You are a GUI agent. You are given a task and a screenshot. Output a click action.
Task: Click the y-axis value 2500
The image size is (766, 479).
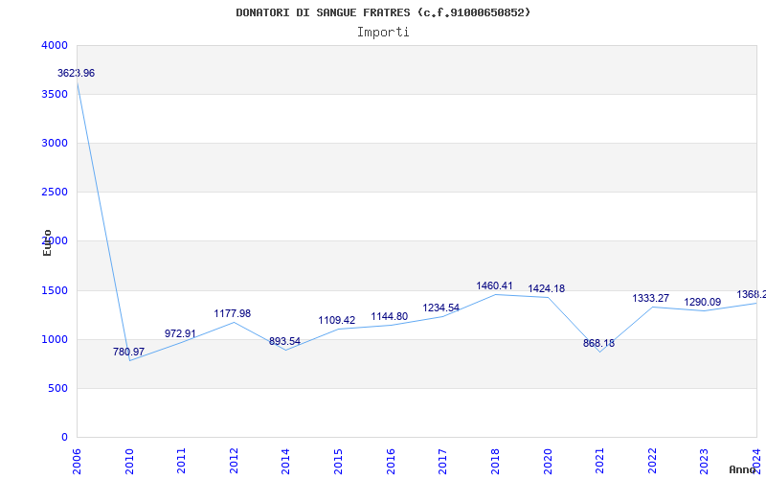[x=55, y=193]
